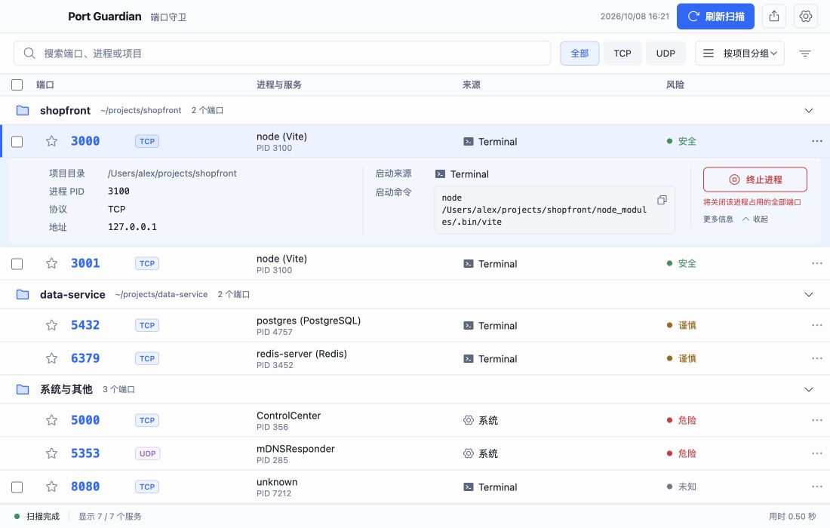Open more options for port 5000
Image resolution: width=830 pixels, height=528 pixels.
point(816,421)
